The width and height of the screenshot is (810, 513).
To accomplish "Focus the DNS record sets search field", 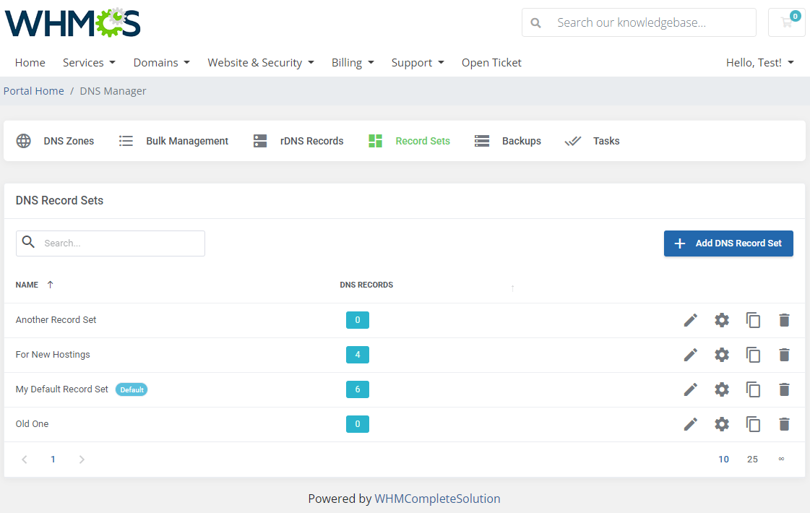I will point(111,243).
